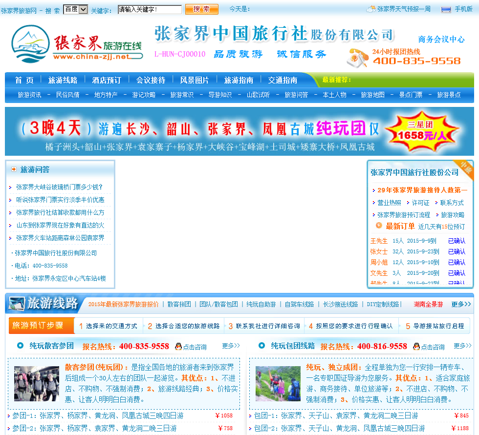Click the orange 最新订单 bullet icon
Screen dimensions: 479x435
[x=379, y=226]
